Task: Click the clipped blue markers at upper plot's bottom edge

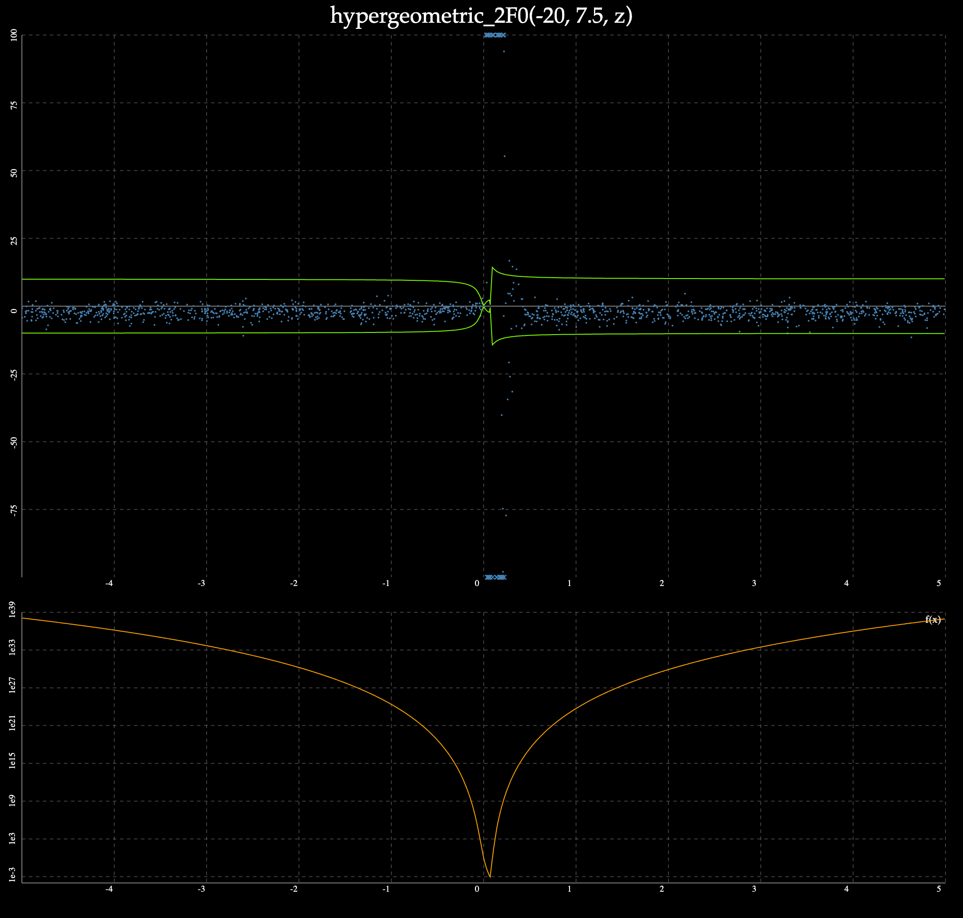Action: click(496, 577)
